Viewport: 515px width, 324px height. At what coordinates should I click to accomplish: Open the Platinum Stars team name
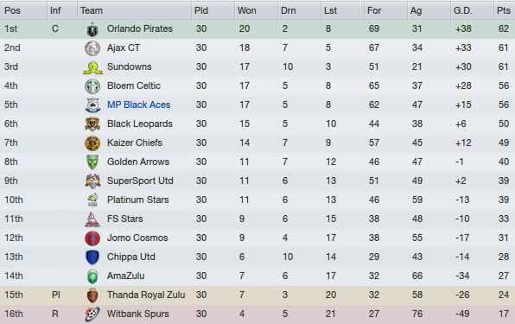pos(137,200)
